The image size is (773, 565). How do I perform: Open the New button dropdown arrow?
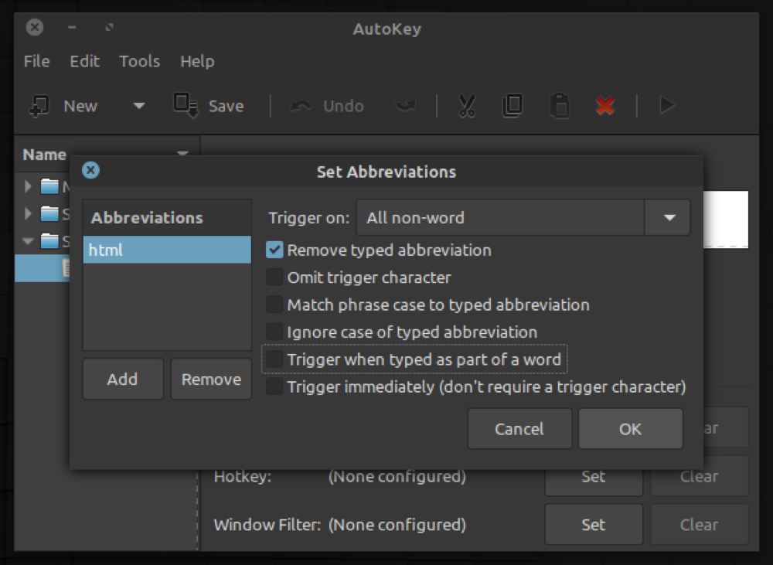pos(139,106)
